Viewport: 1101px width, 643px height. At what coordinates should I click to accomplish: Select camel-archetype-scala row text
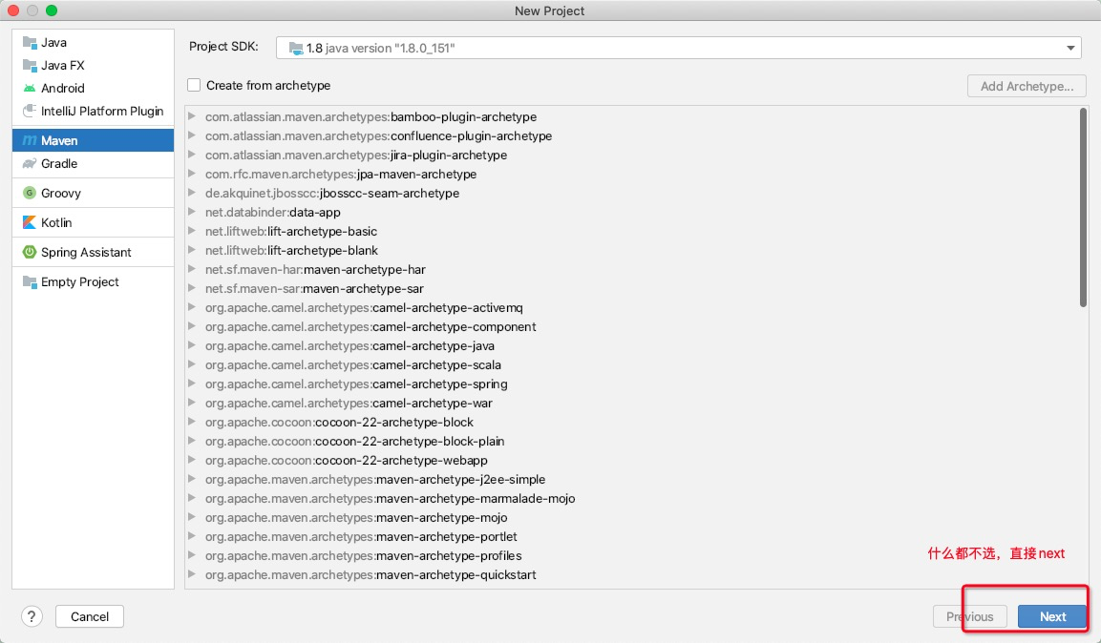[353, 364]
